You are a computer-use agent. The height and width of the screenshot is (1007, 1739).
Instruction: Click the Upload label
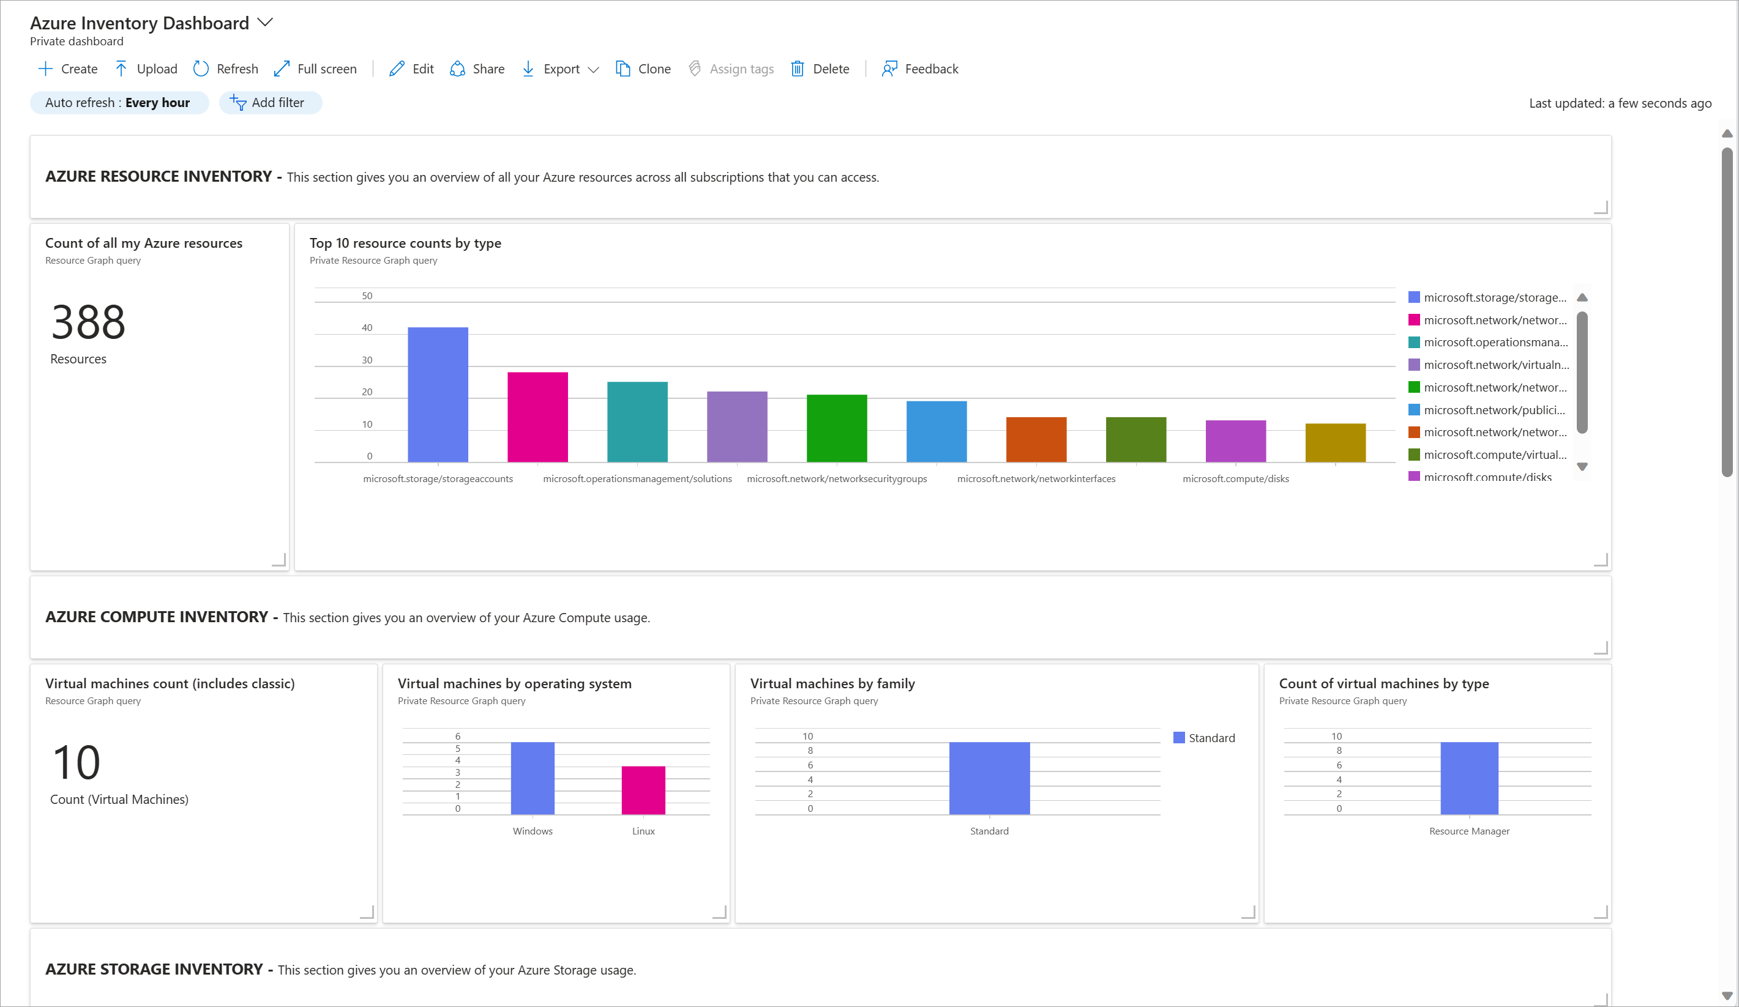click(x=157, y=69)
